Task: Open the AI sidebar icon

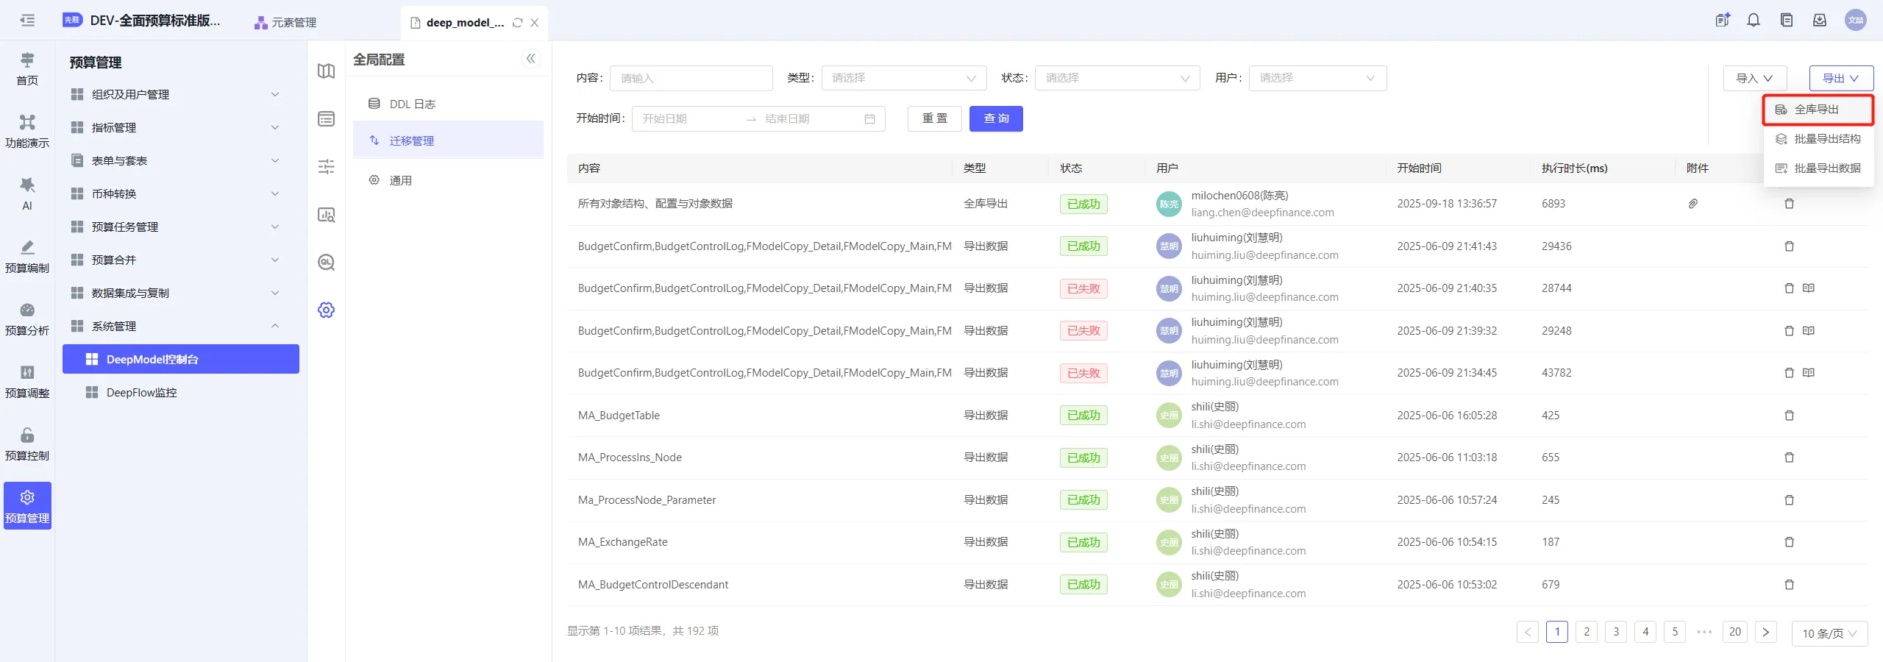Action: coord(27,193)
